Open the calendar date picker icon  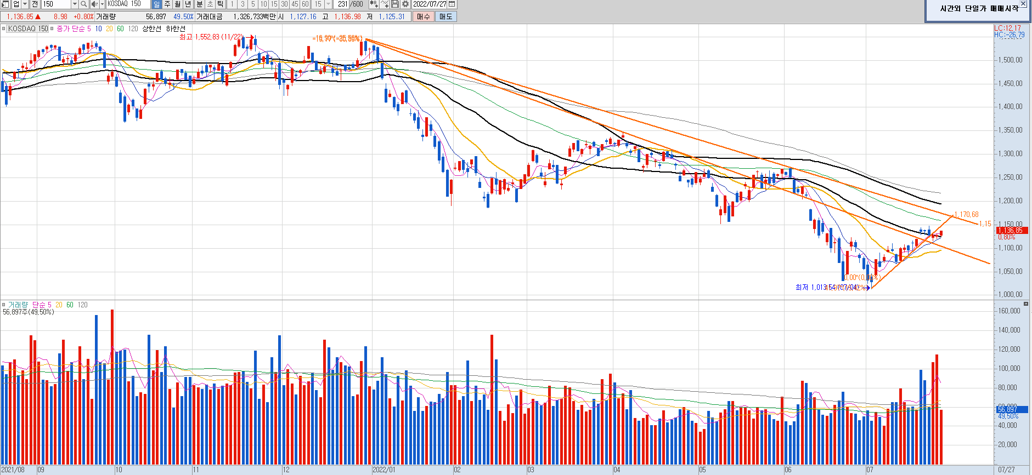pyautogui.click(x=452, y=4)
